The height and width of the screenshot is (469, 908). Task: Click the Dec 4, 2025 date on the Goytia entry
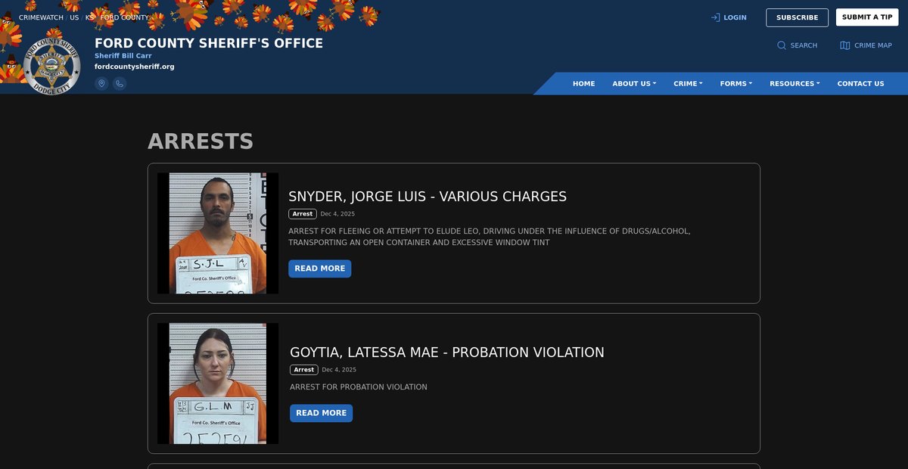click(x=339, y=370)
